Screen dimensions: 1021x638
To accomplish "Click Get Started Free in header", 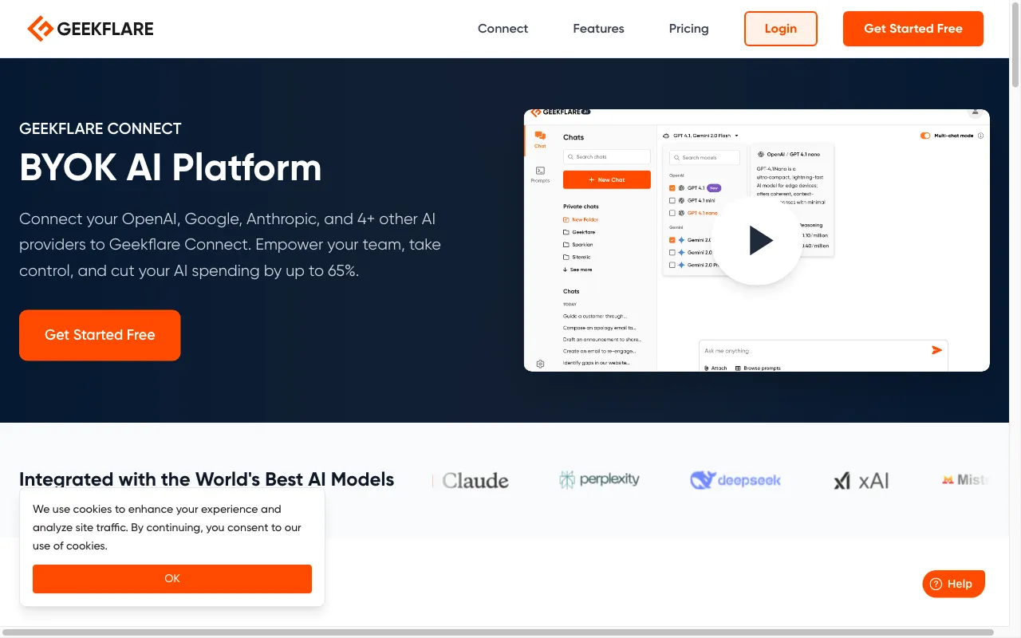I will pos(913,29).
